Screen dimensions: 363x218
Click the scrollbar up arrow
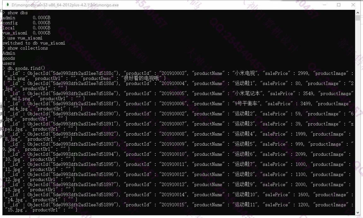pos(358,12)
